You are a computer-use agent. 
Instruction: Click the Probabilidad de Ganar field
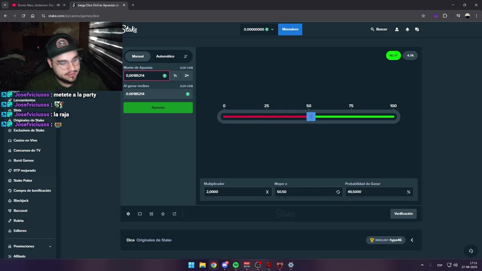point(379,192)
